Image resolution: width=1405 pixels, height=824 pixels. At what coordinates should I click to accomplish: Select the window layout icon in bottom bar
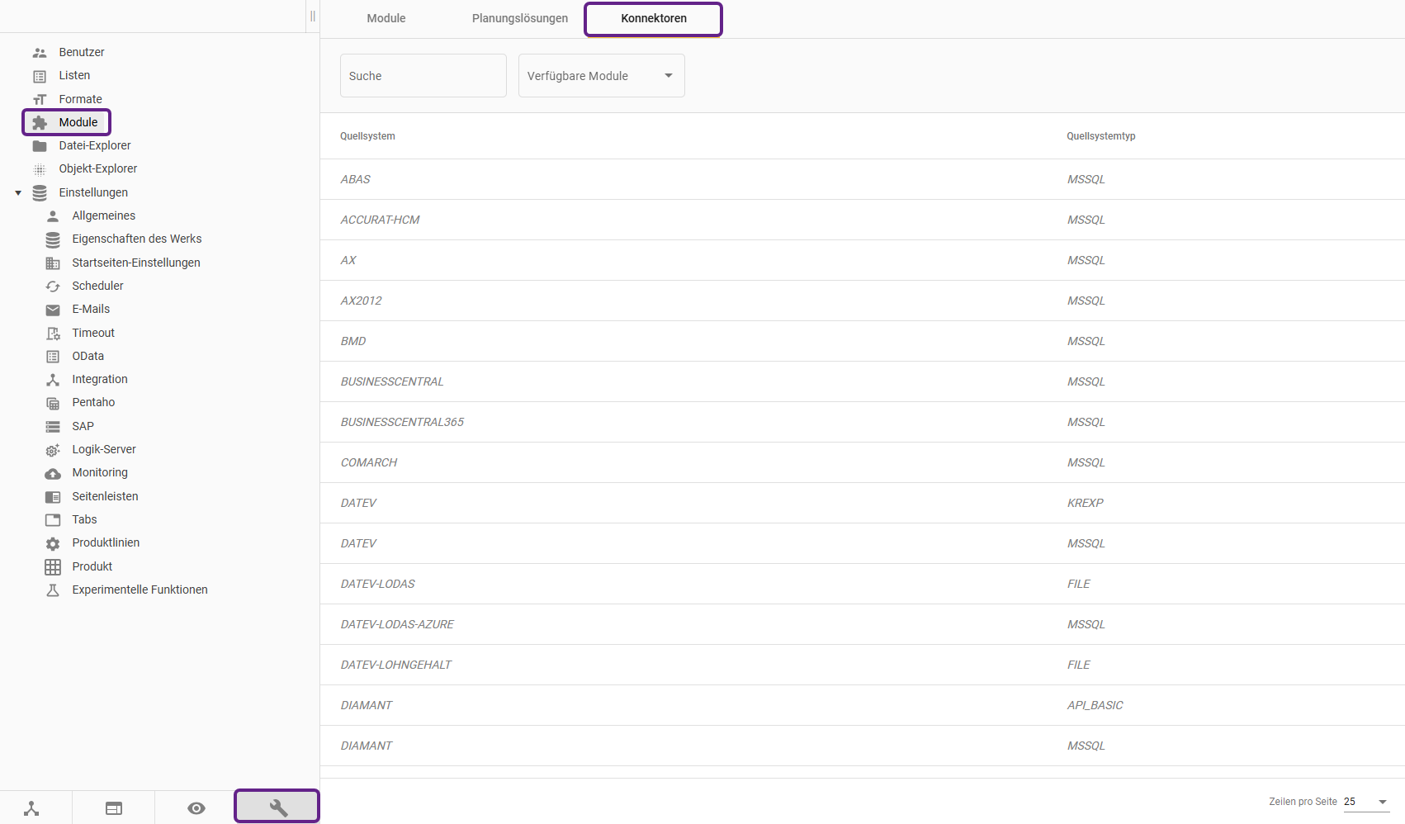(114, 808)
